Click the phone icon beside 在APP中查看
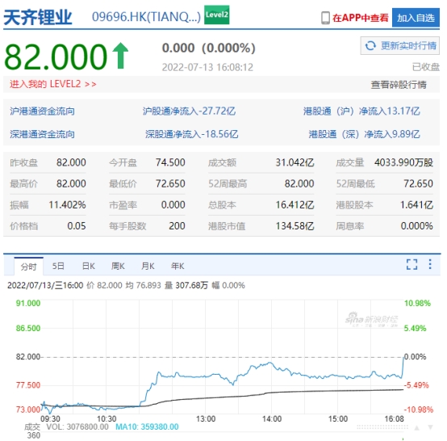The image size is (447, 441). pos(325,18)
